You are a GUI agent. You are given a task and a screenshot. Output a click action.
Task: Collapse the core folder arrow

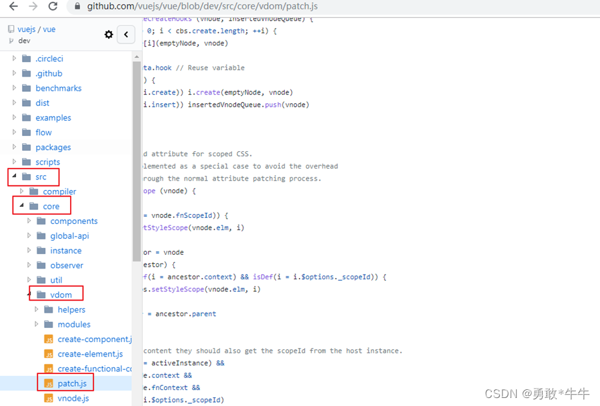[21, 205]
